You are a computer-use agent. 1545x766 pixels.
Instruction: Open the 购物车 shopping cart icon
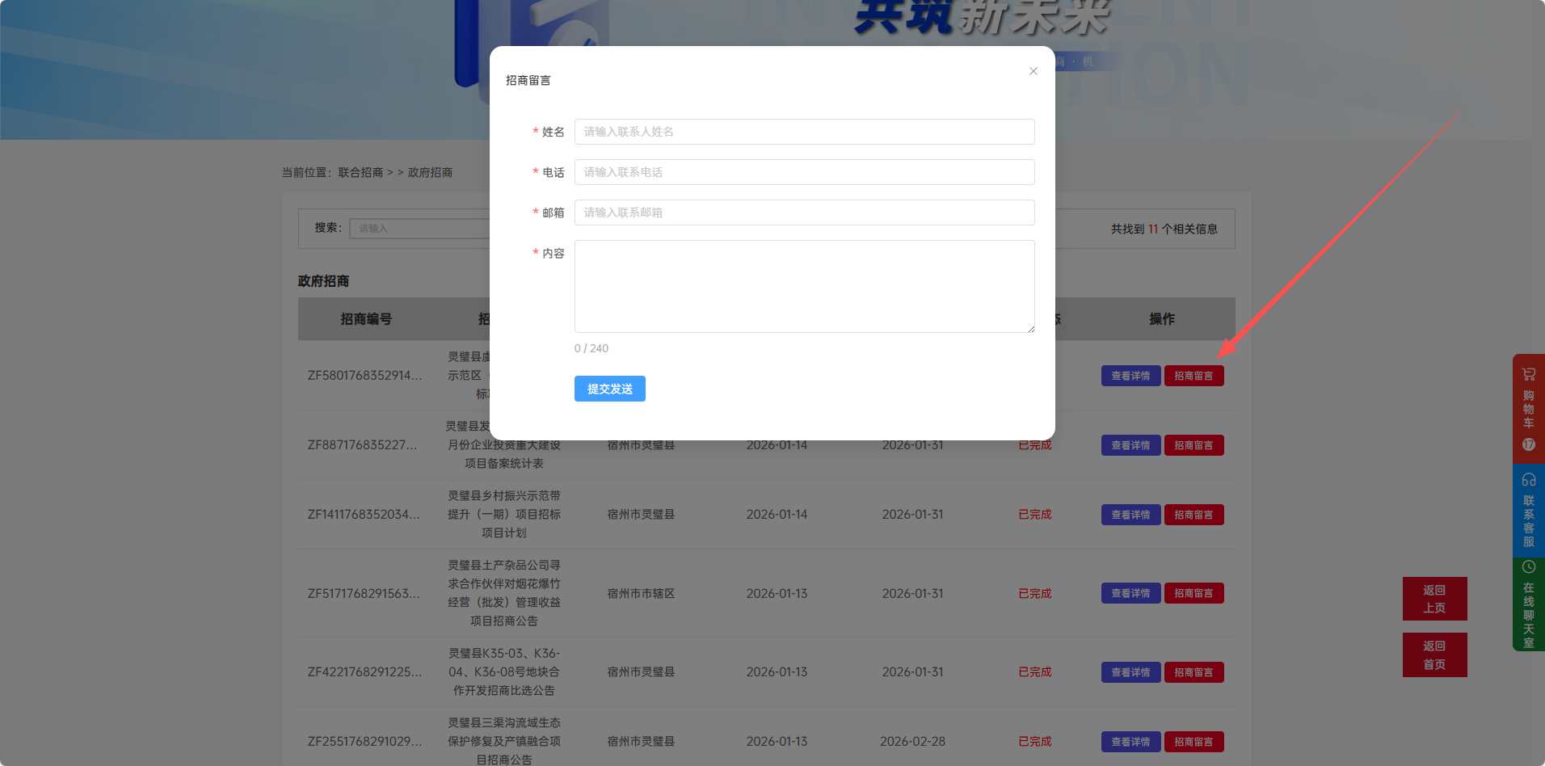coord(1528,375)
